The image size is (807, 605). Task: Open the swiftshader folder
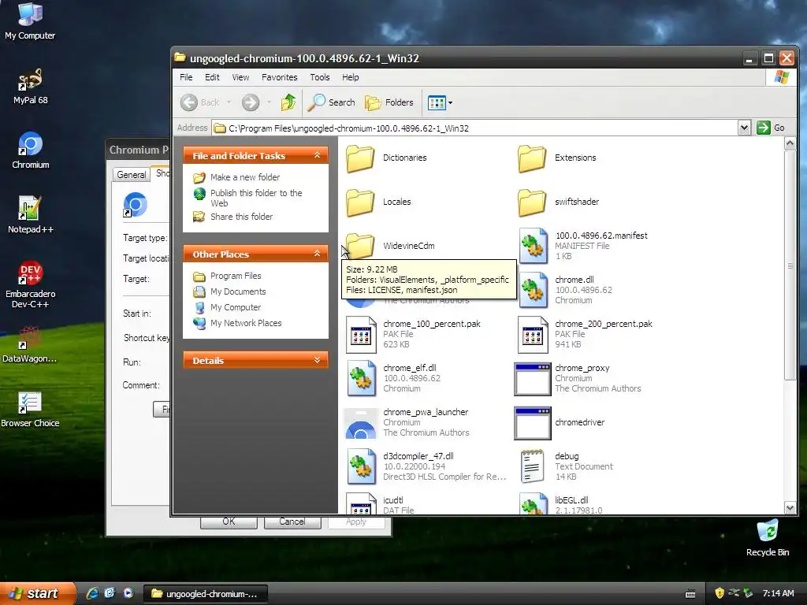click(x=559, y=202)
